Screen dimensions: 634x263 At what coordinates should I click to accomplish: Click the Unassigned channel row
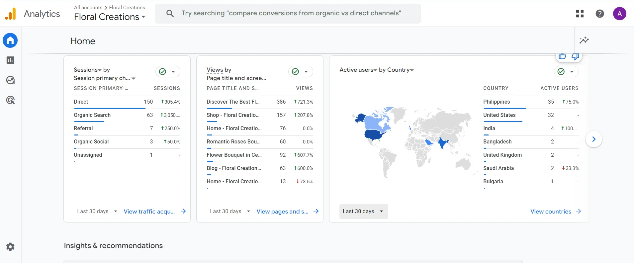(127, 155)
